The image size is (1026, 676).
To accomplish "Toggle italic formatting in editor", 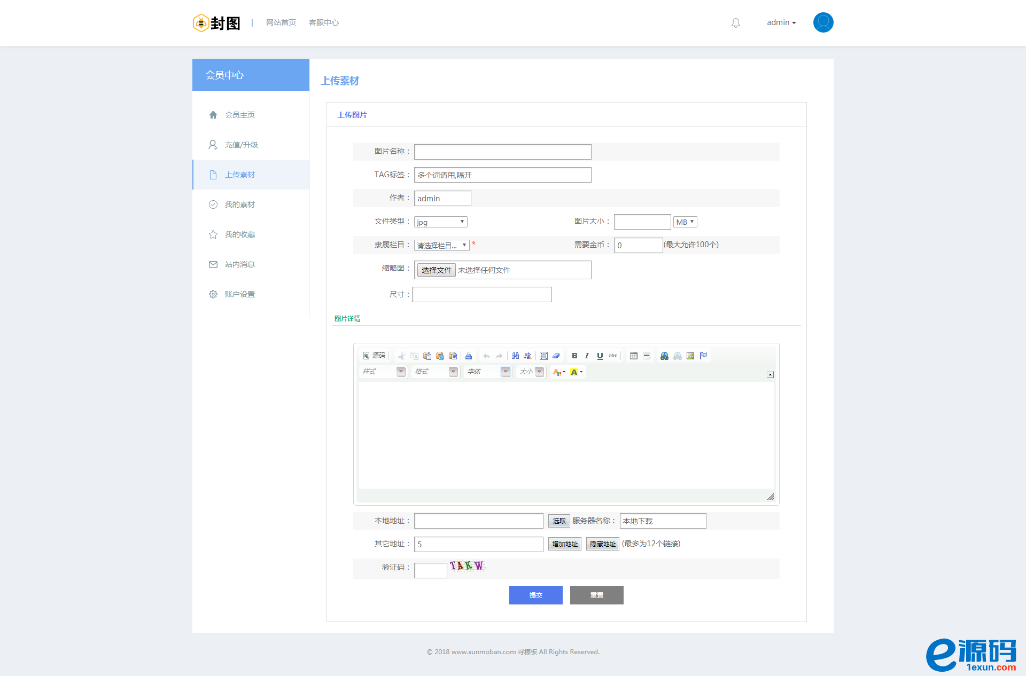I will 587,356.
